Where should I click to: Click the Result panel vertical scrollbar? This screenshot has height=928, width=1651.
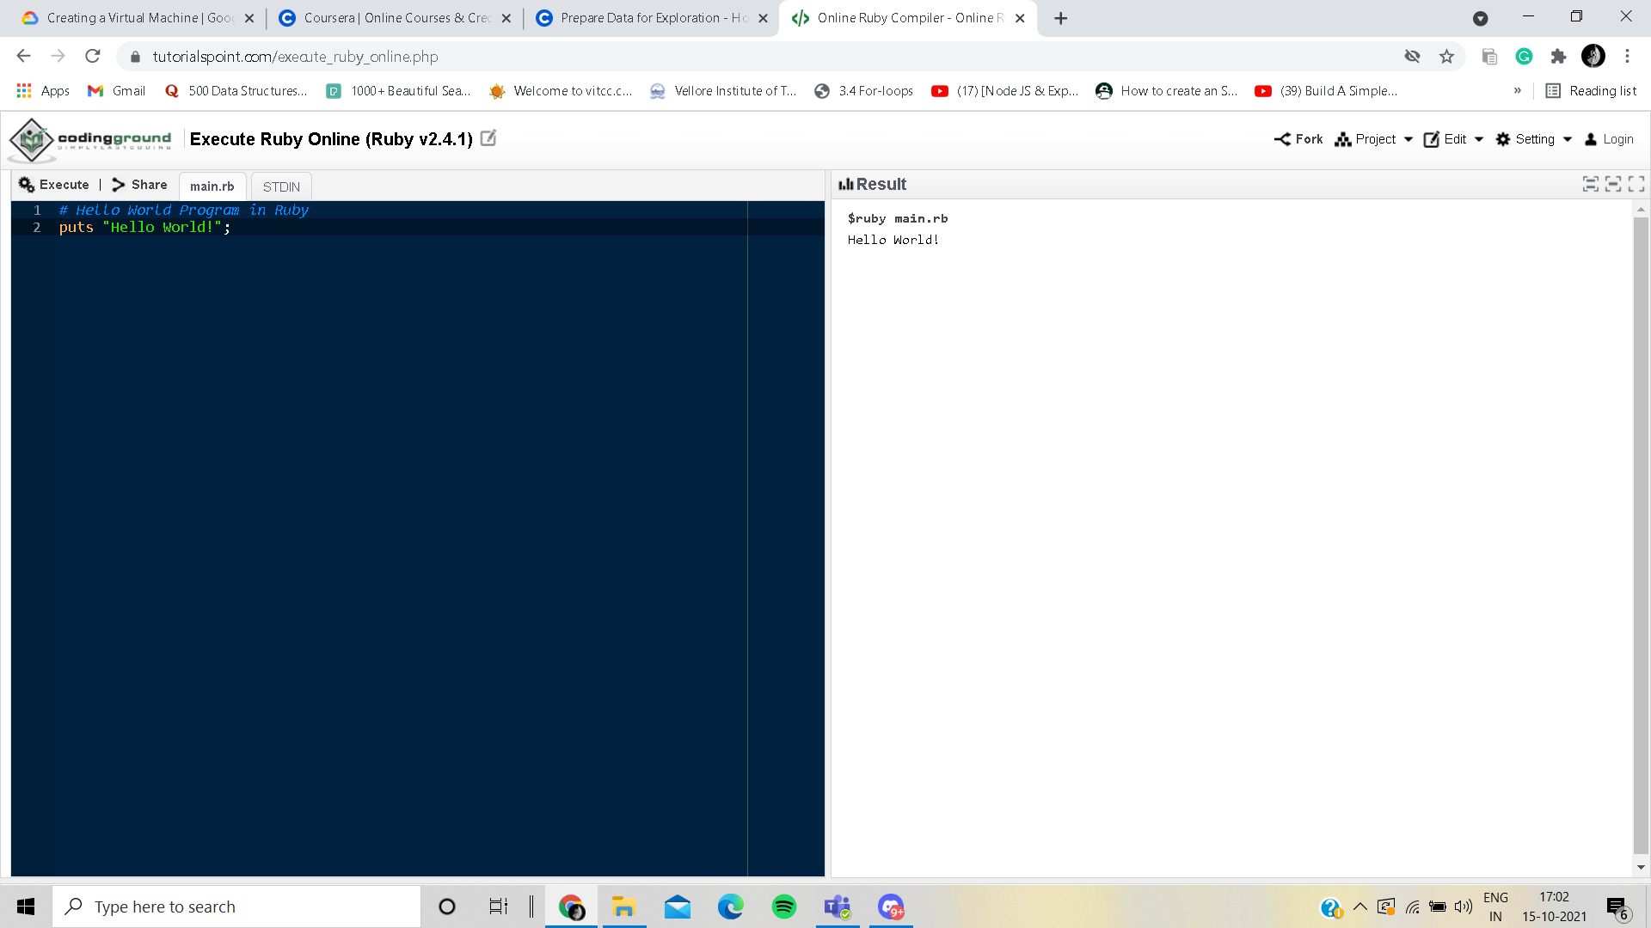pyautogui.click(x=1641, y=533)
